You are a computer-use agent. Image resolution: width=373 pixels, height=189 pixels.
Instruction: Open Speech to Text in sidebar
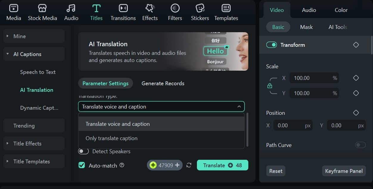point(38,72)
